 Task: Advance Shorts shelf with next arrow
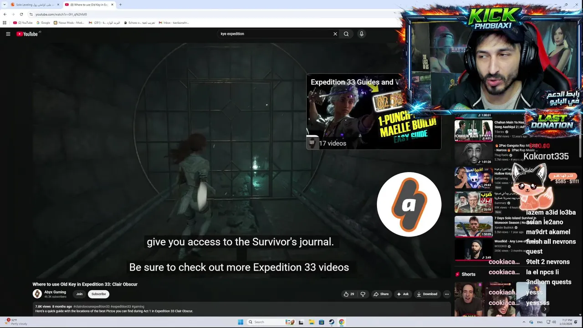click(545, 309)
